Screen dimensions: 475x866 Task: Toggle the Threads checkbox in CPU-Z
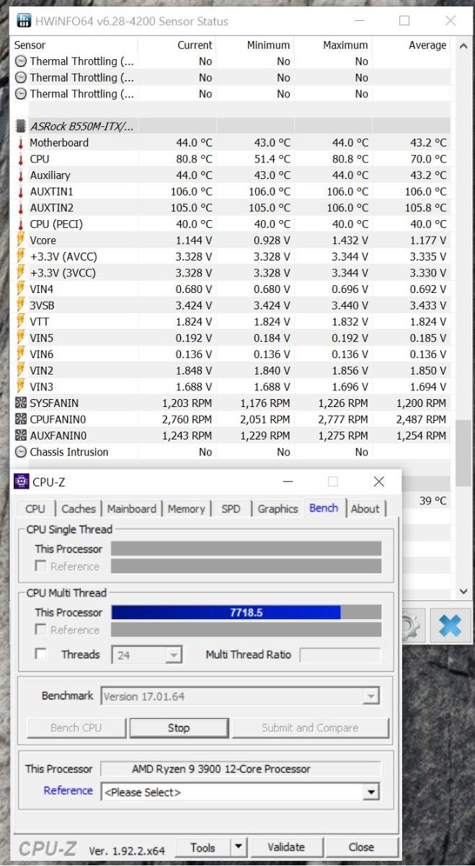42,655
